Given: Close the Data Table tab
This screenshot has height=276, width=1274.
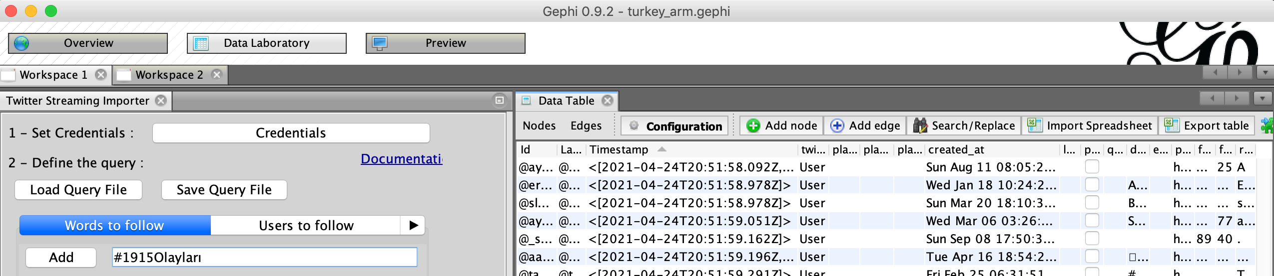Looking at the screenshot, I should click(608, 101).
